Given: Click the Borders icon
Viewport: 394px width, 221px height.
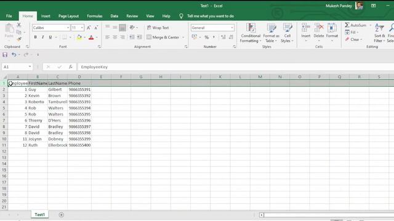Looking at the screenshot, I should pos(65,37).
